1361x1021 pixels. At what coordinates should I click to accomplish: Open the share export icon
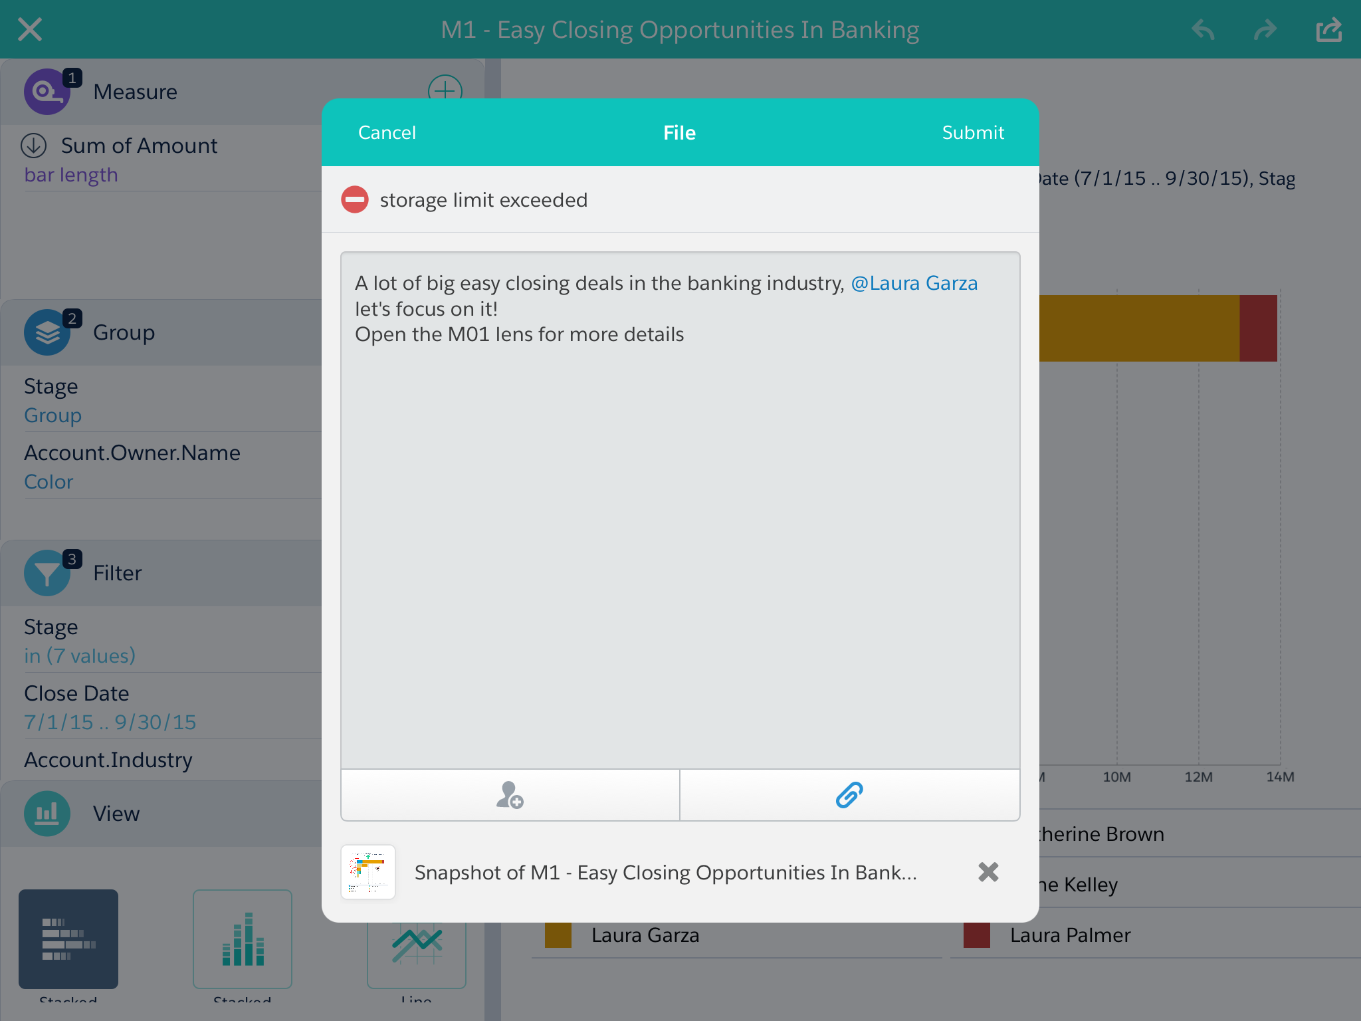[1329, 29]
